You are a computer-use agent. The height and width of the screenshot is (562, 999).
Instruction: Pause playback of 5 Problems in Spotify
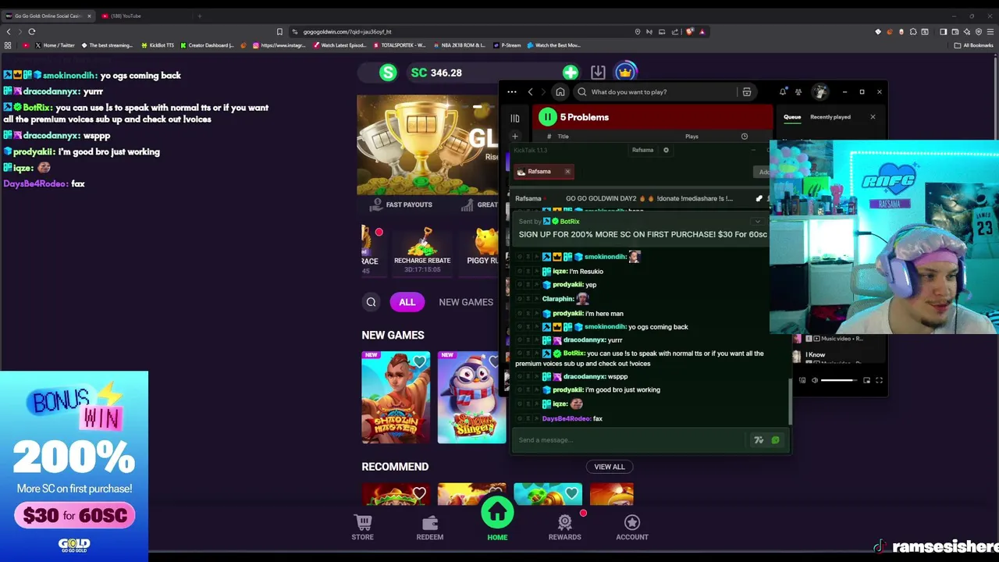(x=548, y=117)
